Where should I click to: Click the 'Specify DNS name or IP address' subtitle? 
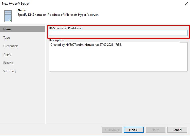coord(58,15)
